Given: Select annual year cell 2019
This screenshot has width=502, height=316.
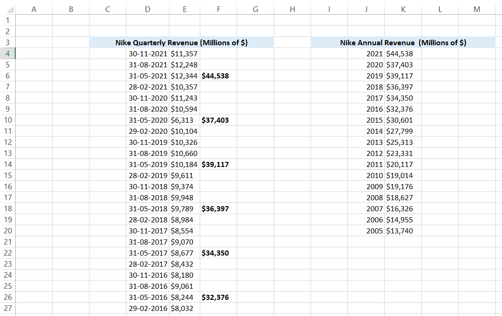Looking at the screenshot, I should (366, 76).
